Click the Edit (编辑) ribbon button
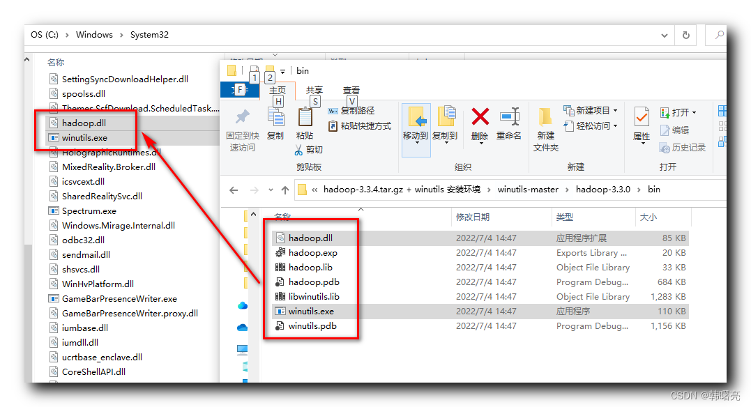This screenshot has width=751, height=407. point(674,130)
